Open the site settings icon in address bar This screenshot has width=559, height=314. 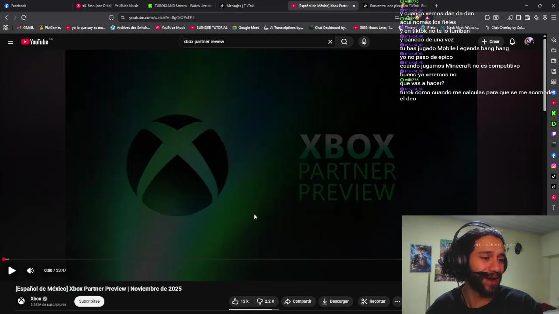(123, 17)
